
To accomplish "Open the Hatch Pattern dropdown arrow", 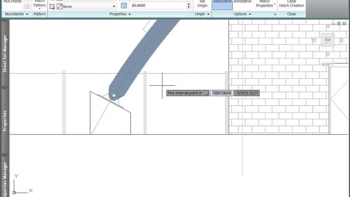I will (x=39, y=9).
